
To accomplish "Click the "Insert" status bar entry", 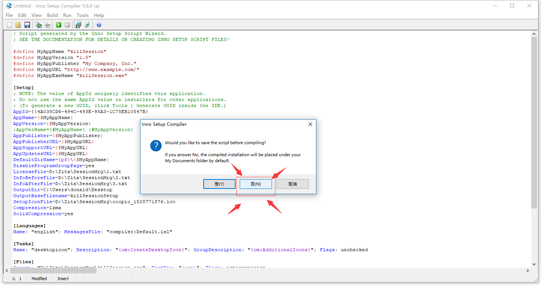I will pos(63,279).
